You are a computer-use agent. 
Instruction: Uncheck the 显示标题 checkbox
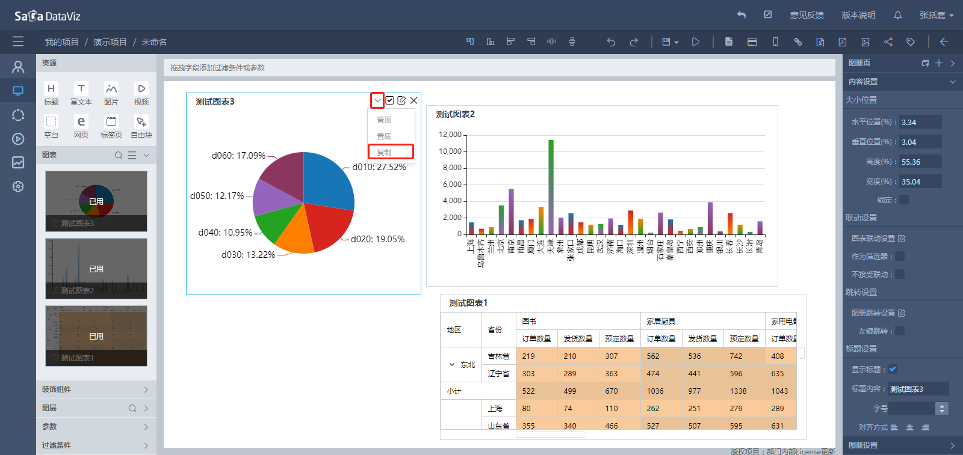click(893, 369)
